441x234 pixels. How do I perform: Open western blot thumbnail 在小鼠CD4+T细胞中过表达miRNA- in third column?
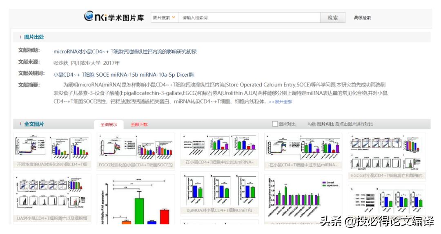(x=219, y=150)
